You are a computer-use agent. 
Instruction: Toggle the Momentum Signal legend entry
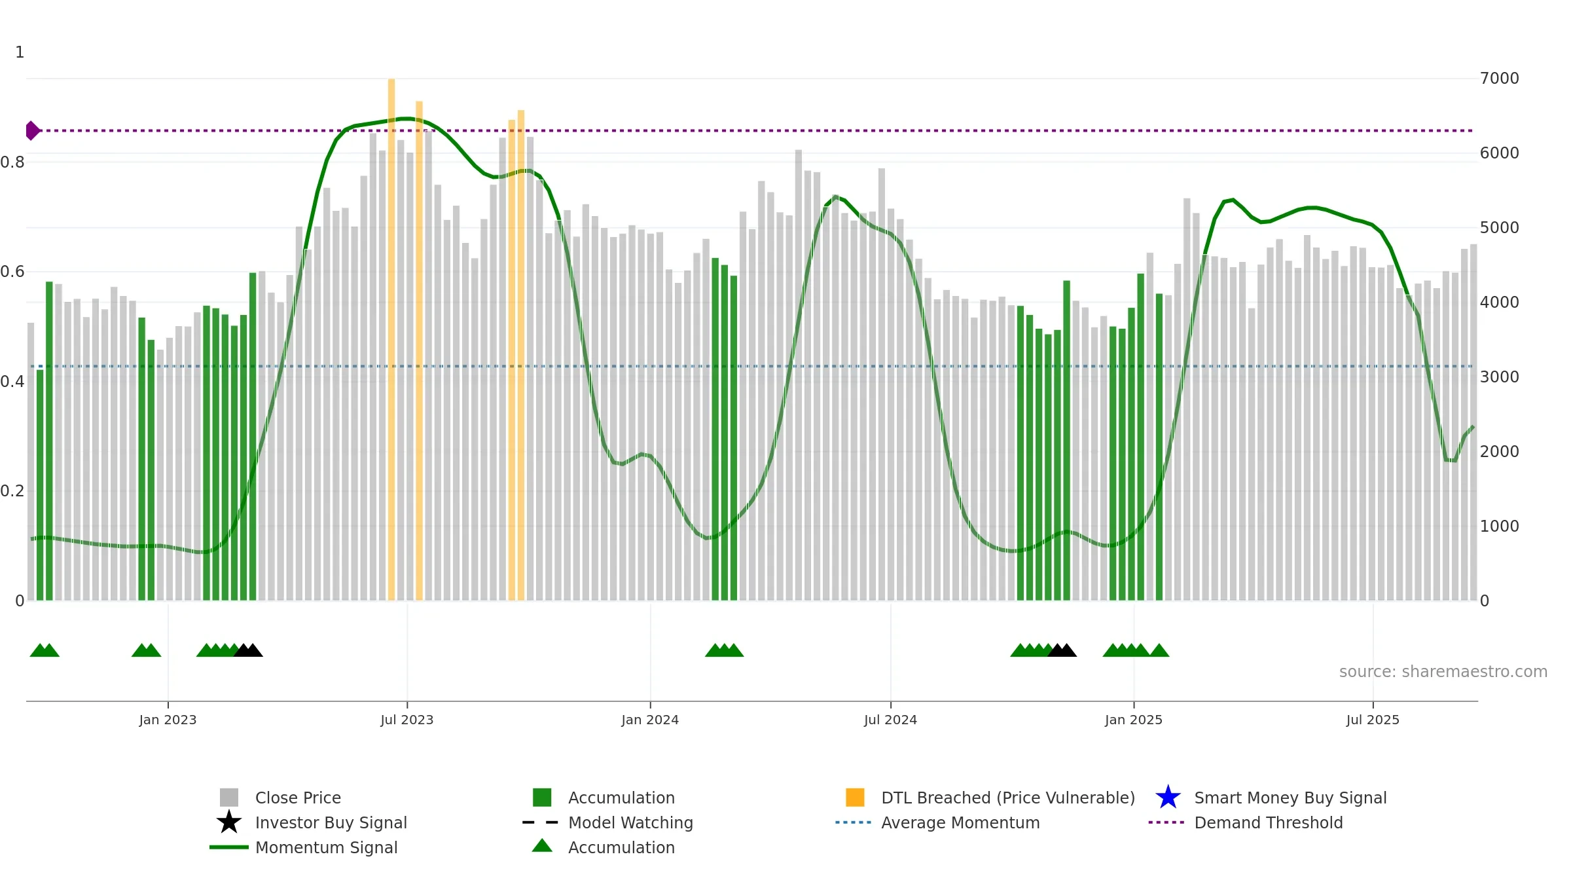pos(304,847)
